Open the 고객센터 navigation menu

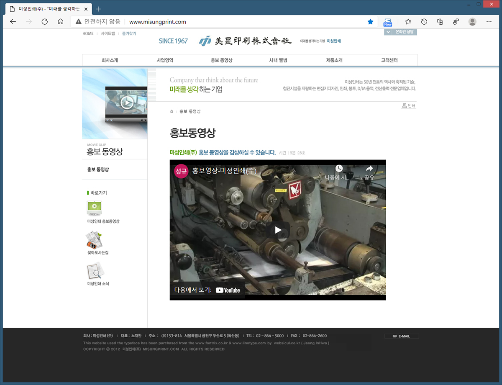point(389,60)
